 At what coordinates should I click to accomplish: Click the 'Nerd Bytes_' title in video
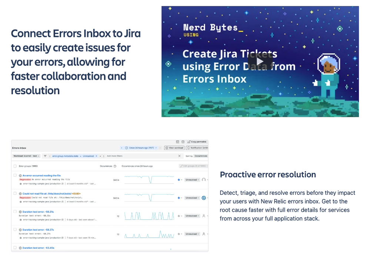[x=213, y=28]
